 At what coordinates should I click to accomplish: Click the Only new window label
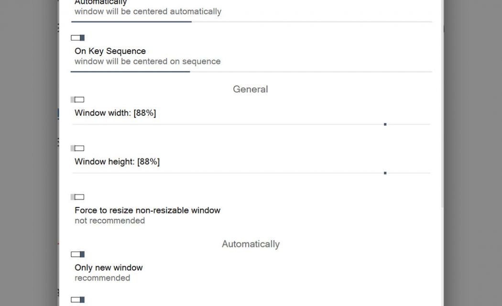point(109,268)
